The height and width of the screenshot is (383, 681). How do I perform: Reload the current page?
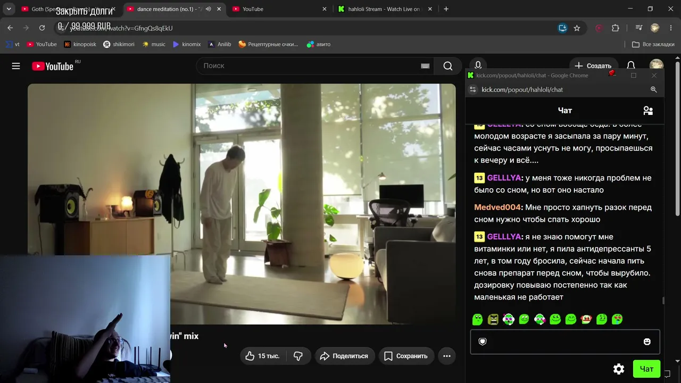42,28
